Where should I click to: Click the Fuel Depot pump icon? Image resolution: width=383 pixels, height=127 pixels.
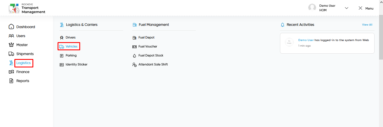click(134, 37)
